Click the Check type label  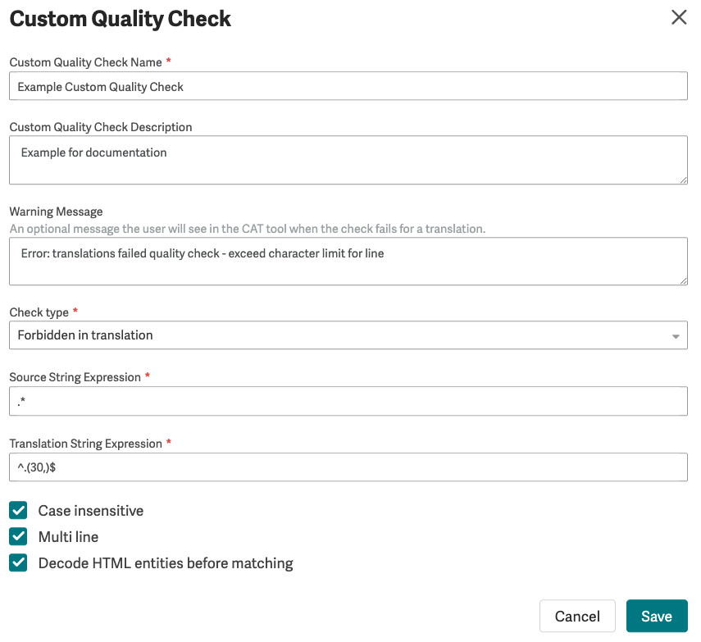[39, 312]
